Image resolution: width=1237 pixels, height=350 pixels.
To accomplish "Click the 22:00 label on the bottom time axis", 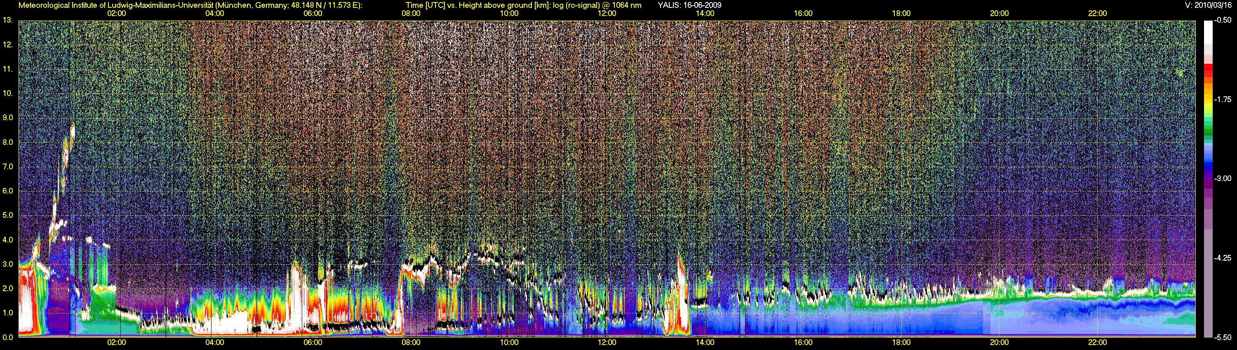I will [1097, 342].
